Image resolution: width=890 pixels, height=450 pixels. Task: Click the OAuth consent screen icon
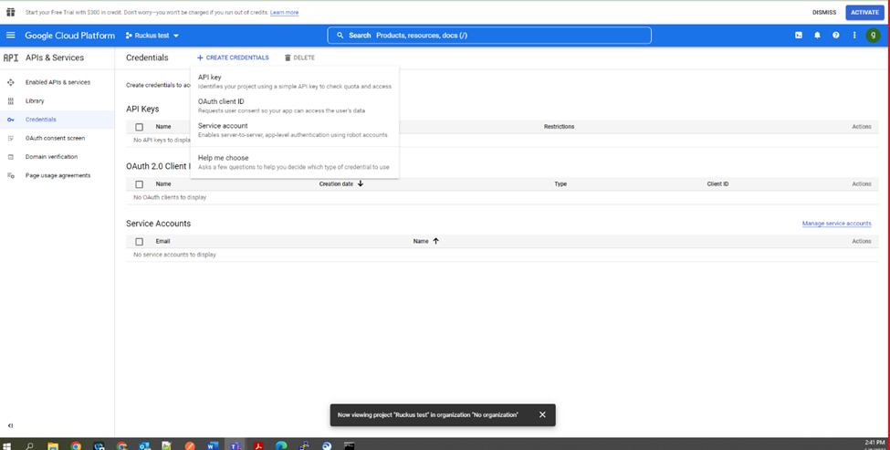[x=10, y=139]
